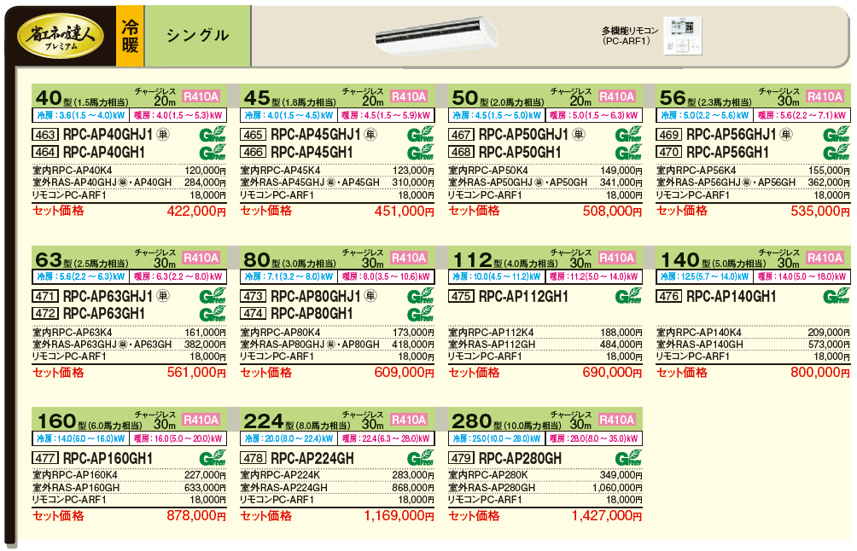Click the cooling spec 冷房:7.1(3.2～8.0)kW

coord(289,276)
